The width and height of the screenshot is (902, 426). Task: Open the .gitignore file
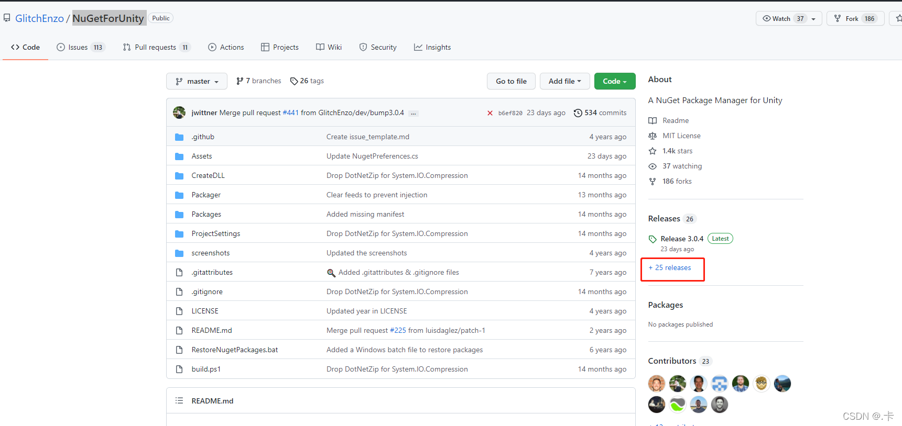pos(207,292)
